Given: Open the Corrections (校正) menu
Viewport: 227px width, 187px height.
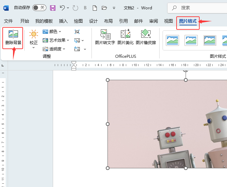Looking at the screenshot, I should click(x=34, y=38).
